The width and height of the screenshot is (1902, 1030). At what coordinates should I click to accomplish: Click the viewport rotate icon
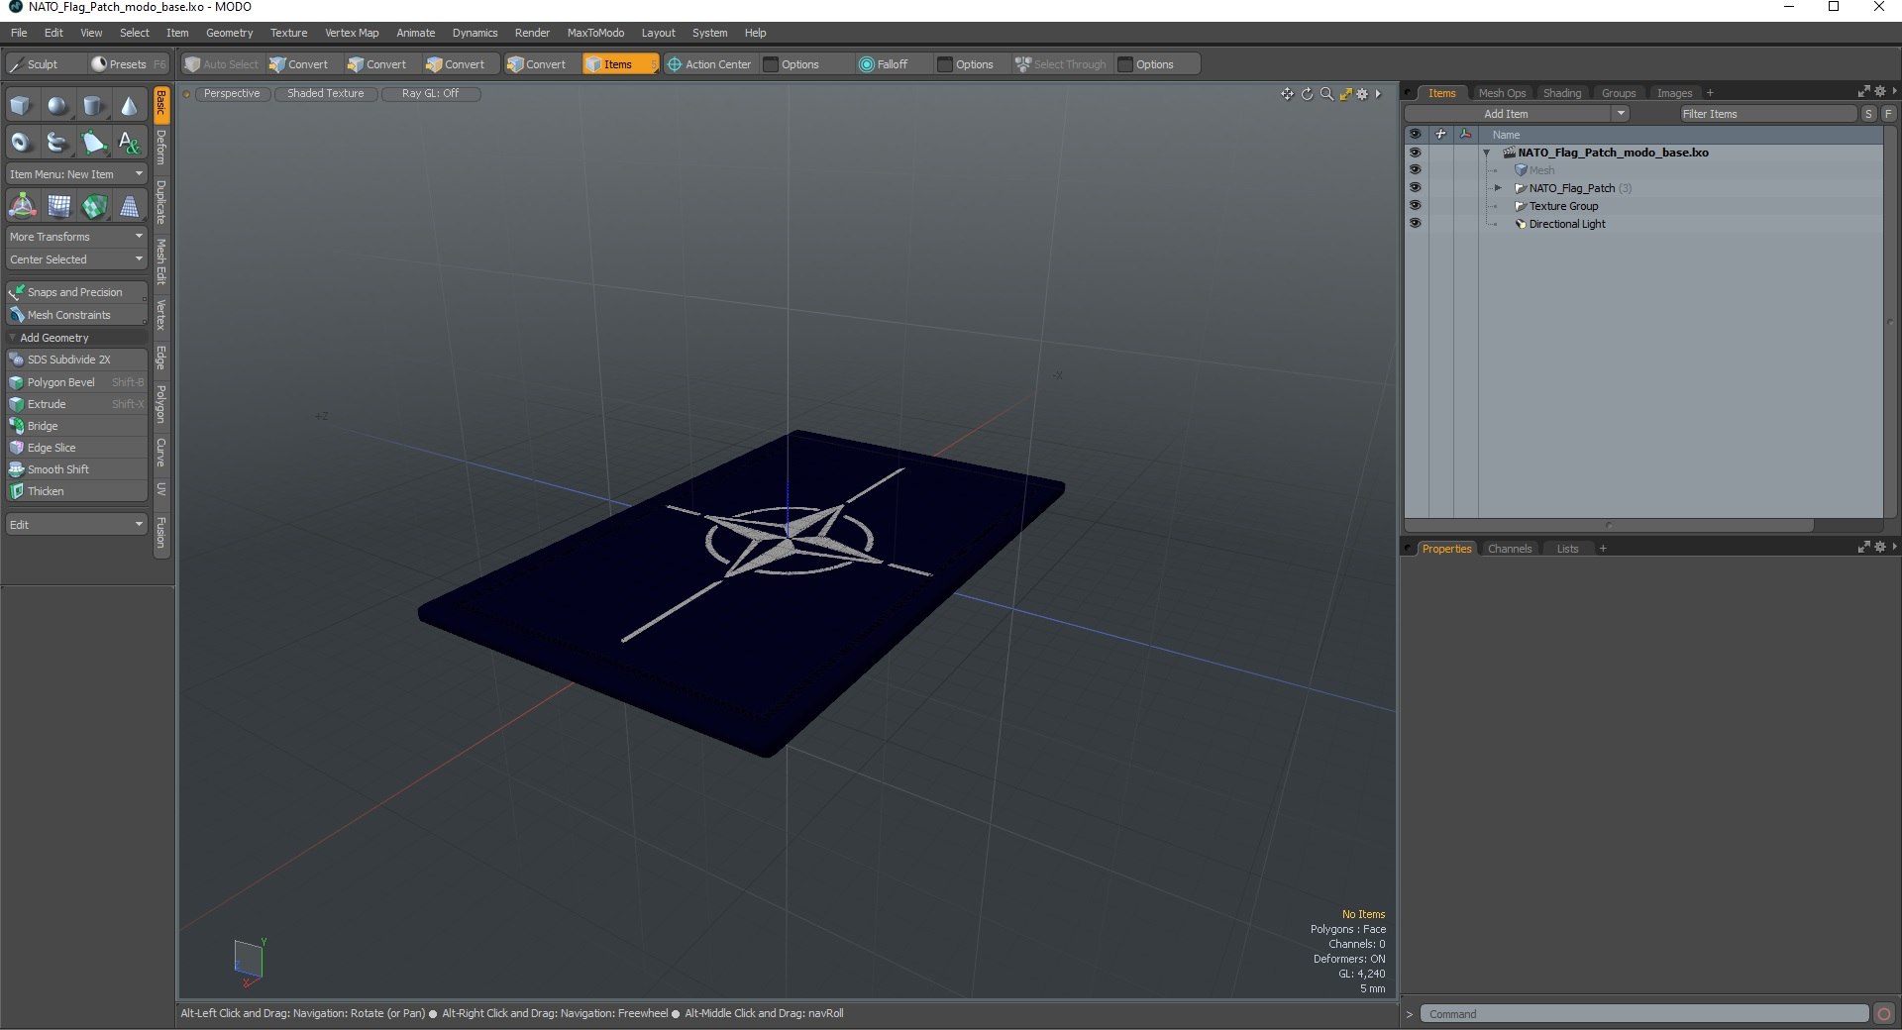[1307, 94]
